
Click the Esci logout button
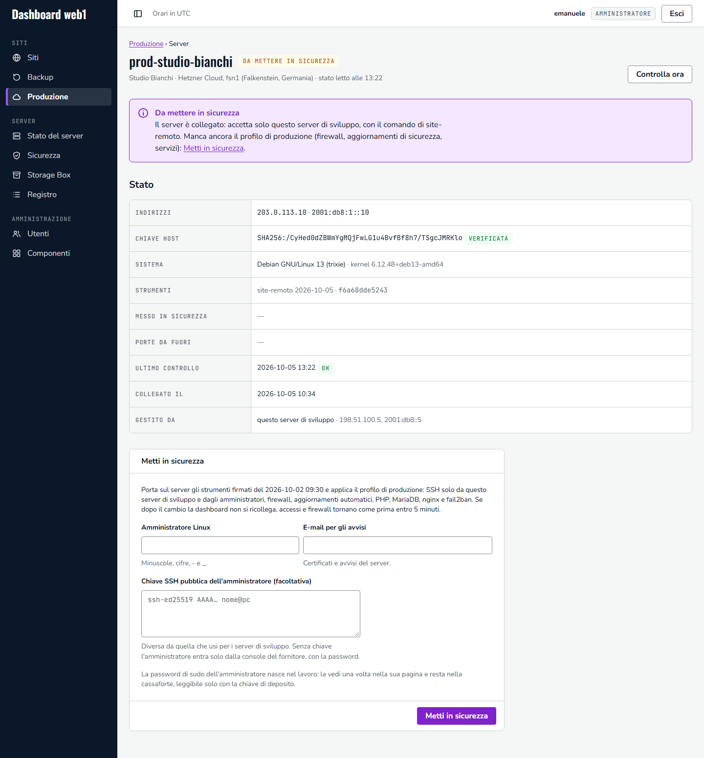677,14
